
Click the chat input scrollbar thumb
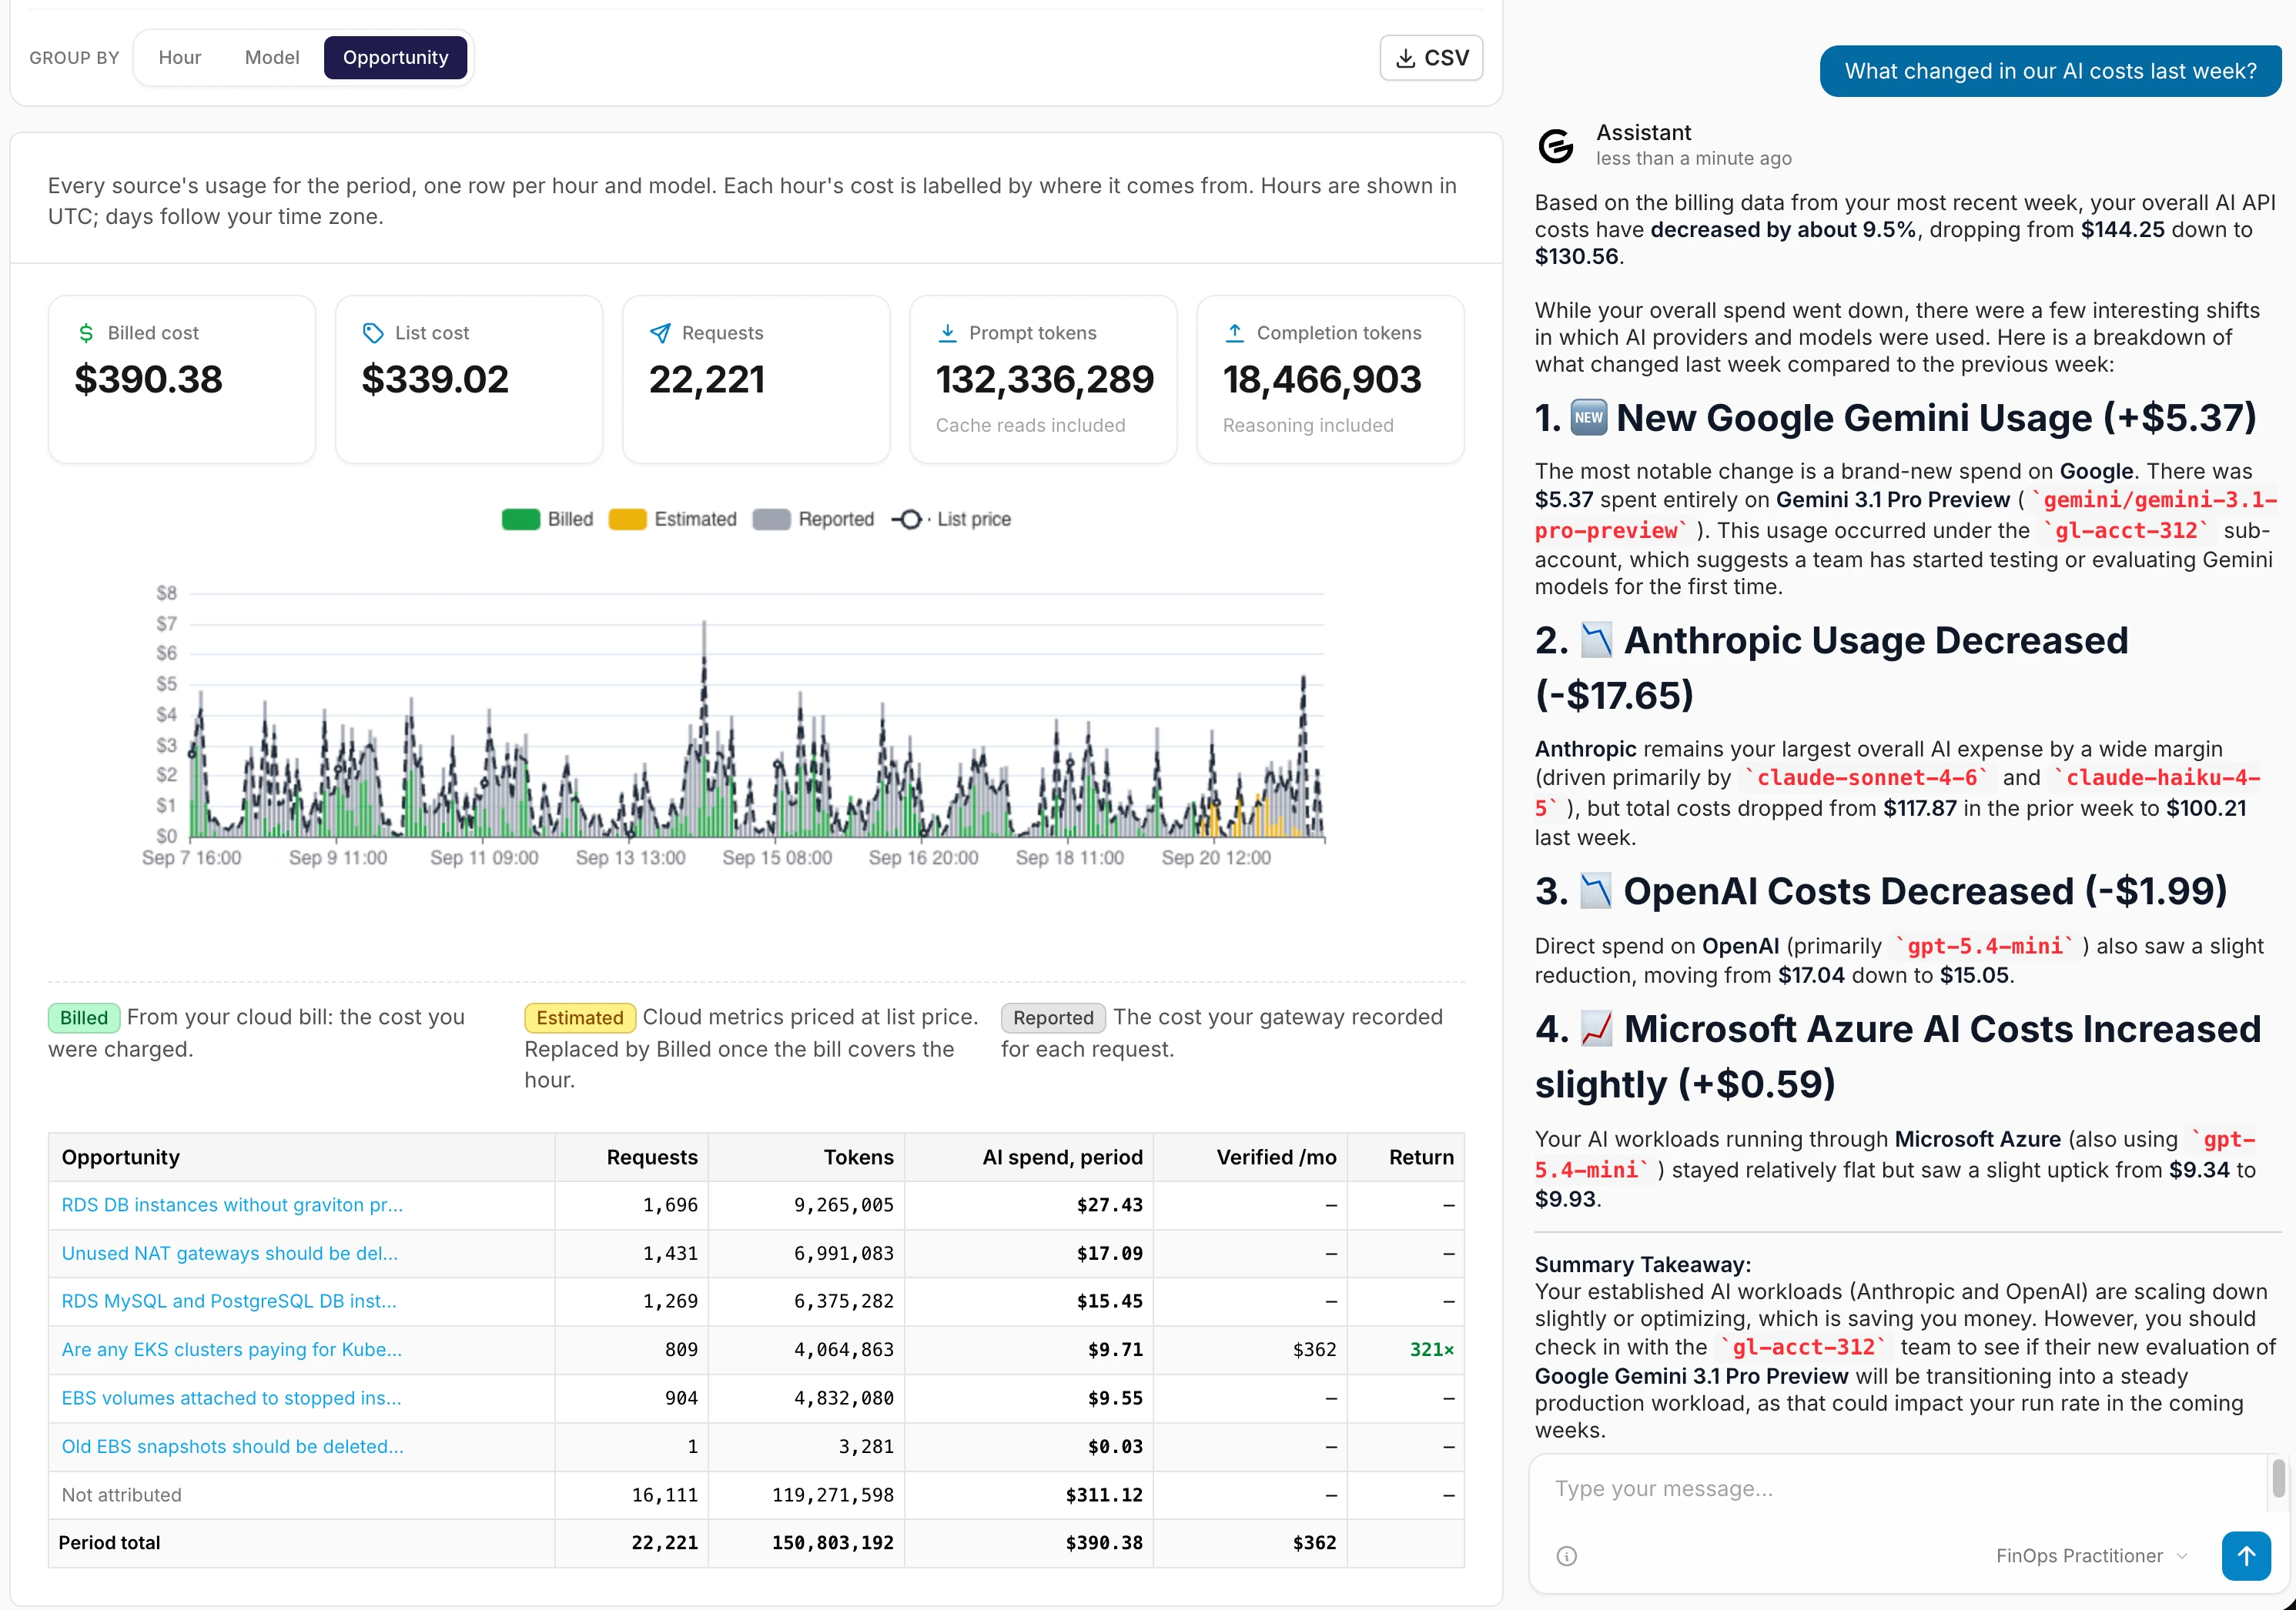tap(2279, 1478)
